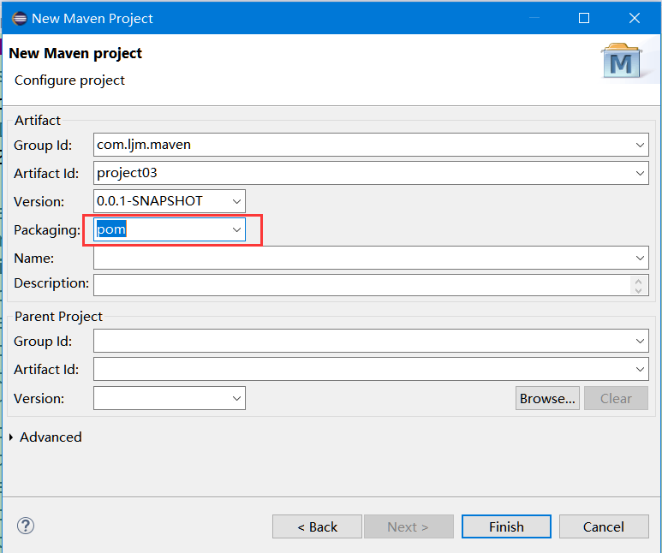Maximize the New Maven Project window
Image resolution: width=662 pixels, height=553 pixels.
coord(584,18)
